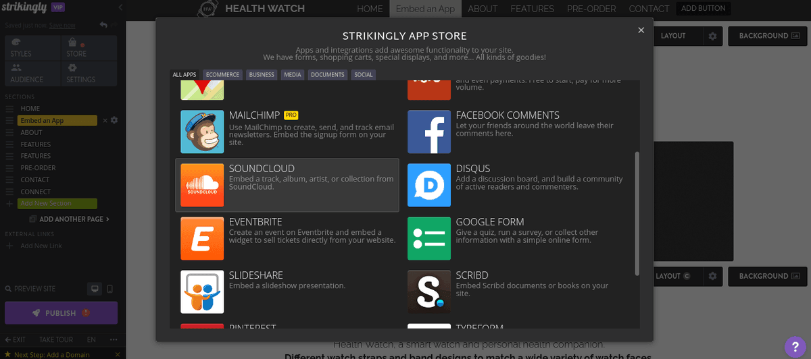Filter apps by Ecommerce tab
The width and height of the screenshot is (811, 359).
pyautogui.click(x=222, y=75)
